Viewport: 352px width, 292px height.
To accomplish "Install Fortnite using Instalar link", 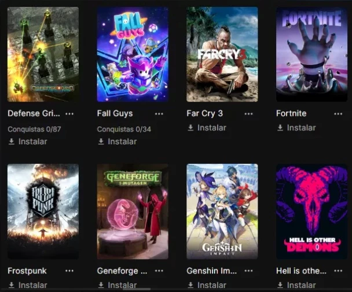I will (296, 127).
